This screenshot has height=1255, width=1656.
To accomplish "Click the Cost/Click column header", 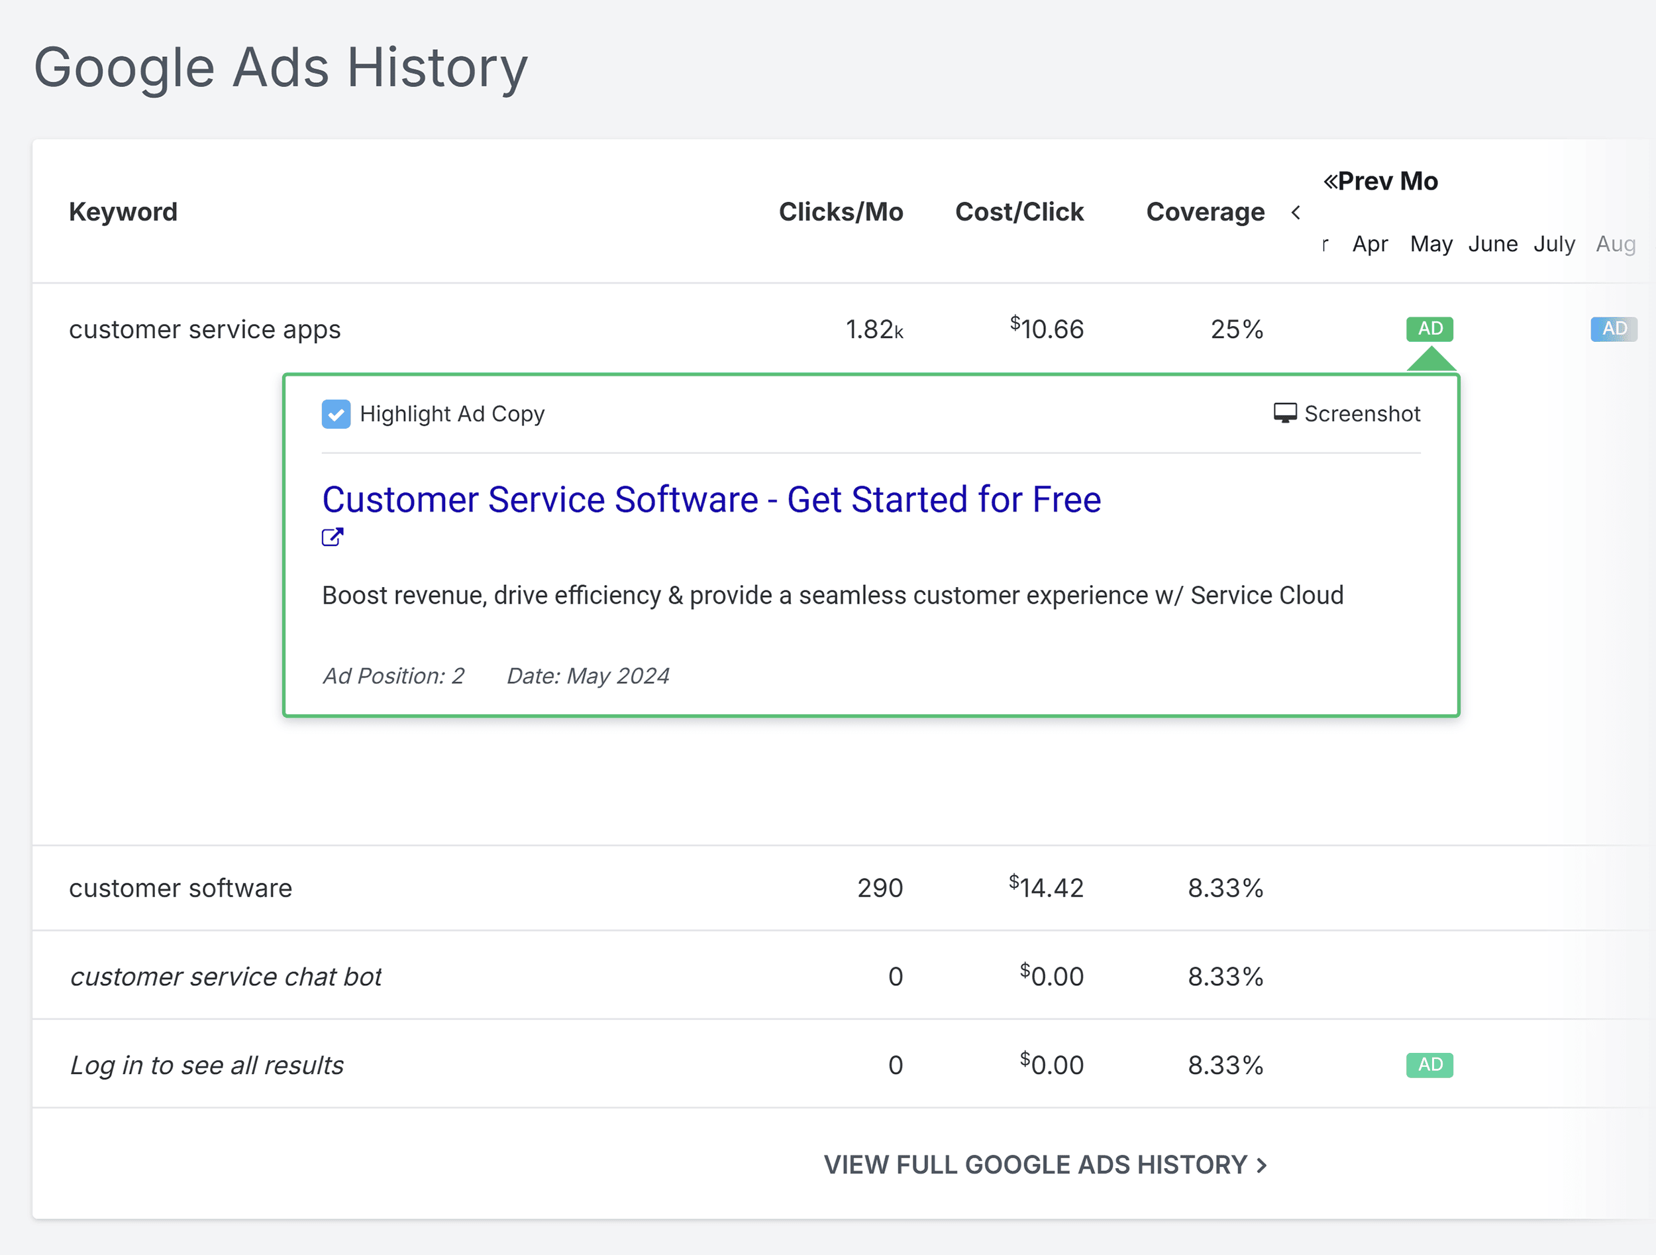I will click(x=1019, y=212).
